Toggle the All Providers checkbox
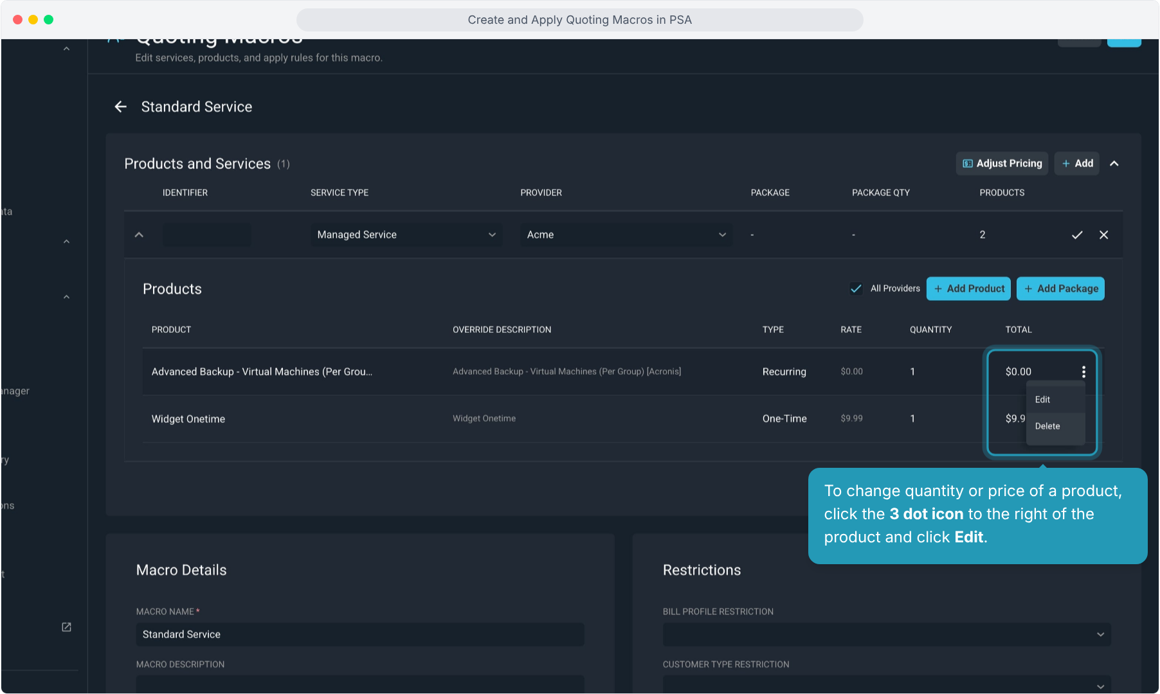This screenshot has width=1160, height=694. (x=856, y=289)
